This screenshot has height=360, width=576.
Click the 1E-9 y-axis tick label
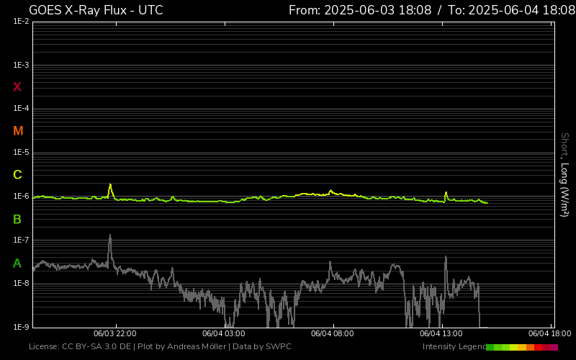[x=21, y=328]
